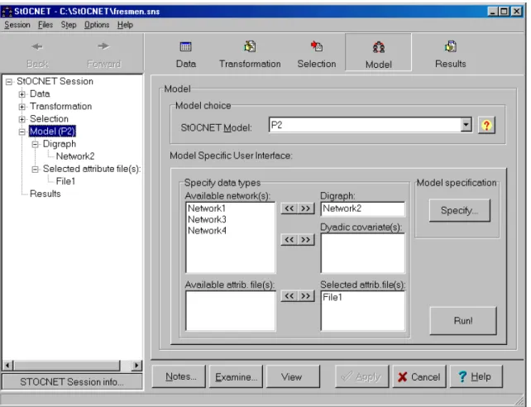
Task: Collapse the StOCNET Session tree root
Action: tap(9, 82)
